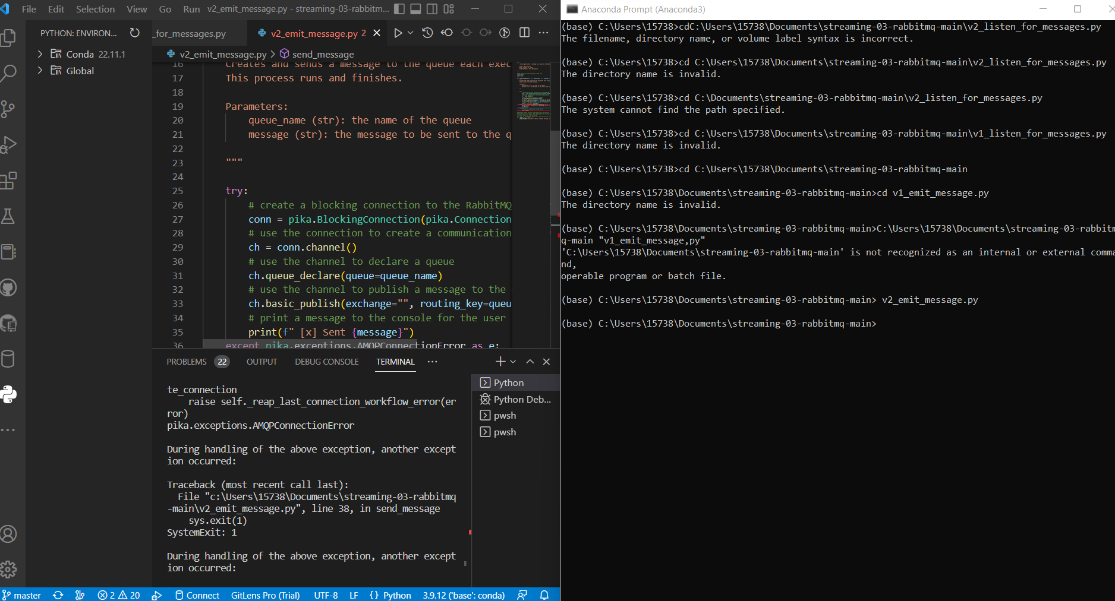Change the UTF-8 file encoding
Image resolution: width=1115 pixels, height=601 pixels.
[326, 595]
